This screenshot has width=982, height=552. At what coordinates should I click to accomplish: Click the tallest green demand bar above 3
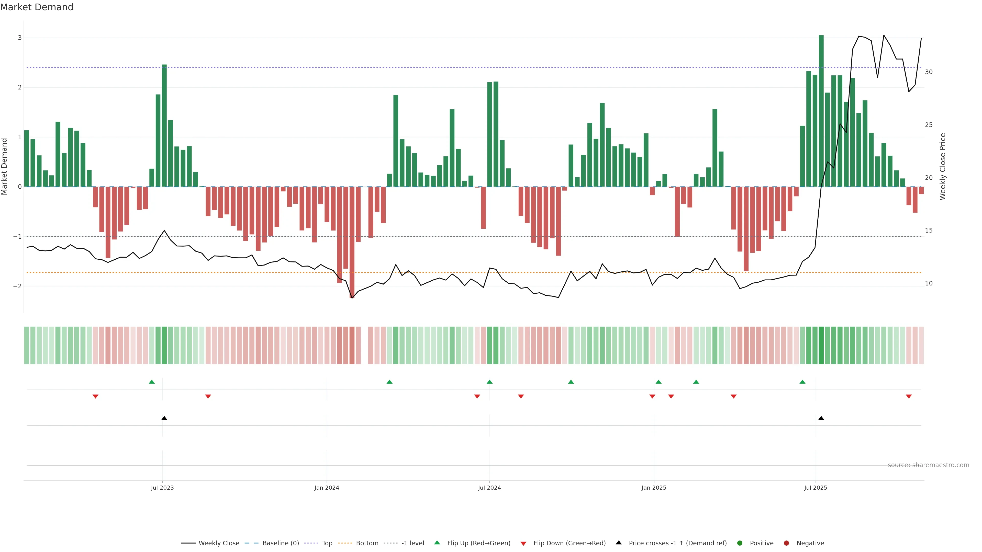[x=821, y=110]
